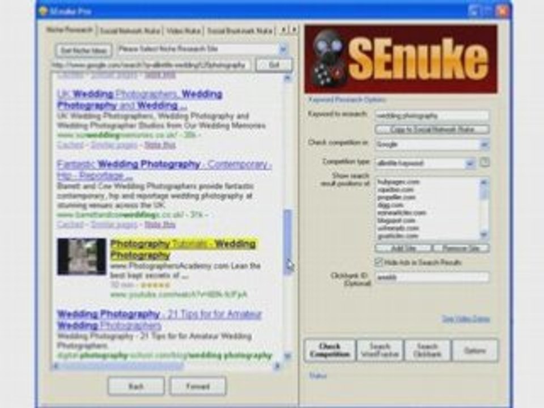Click the horizontal scrollbar left arrow
The image size is (544, 408).
(x=55, y=365)
